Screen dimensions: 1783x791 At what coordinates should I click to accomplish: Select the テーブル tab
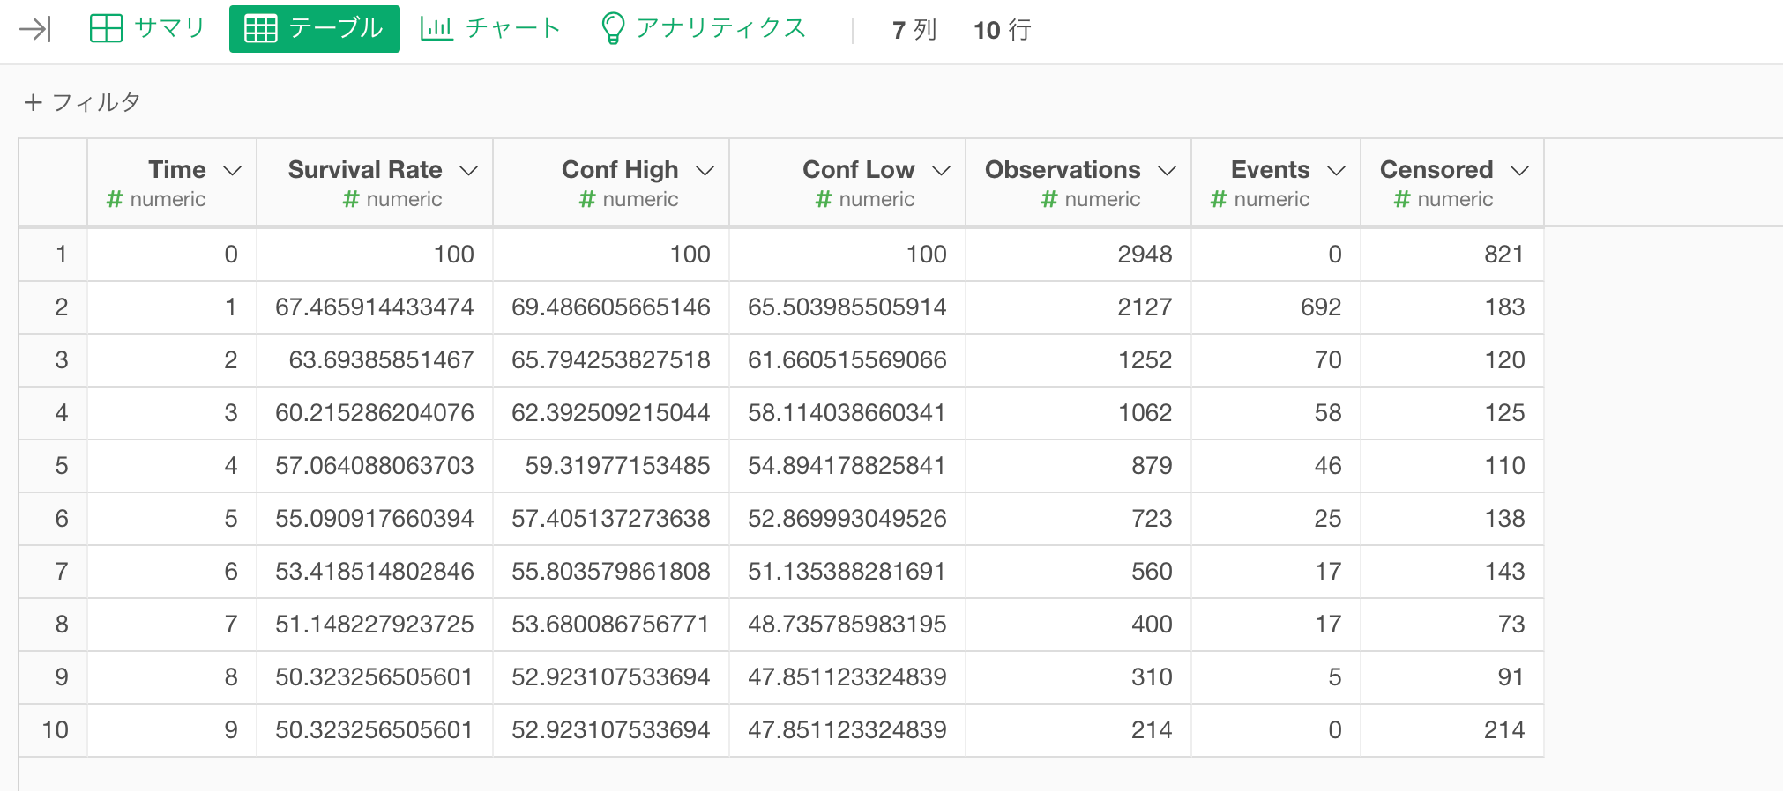click(x=315, y=29)
